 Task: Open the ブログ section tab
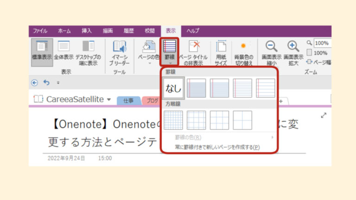tap(152, 100)
